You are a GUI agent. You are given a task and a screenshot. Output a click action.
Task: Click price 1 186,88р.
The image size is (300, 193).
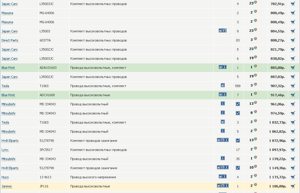(x=278, y=186)
